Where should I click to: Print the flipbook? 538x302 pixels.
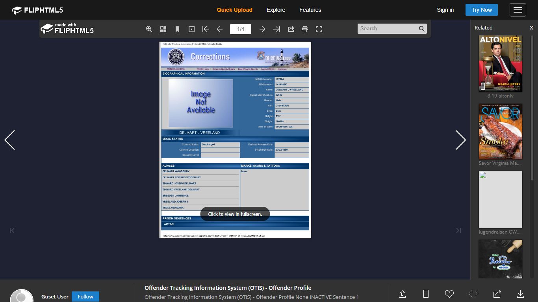[x=305, y=29]
